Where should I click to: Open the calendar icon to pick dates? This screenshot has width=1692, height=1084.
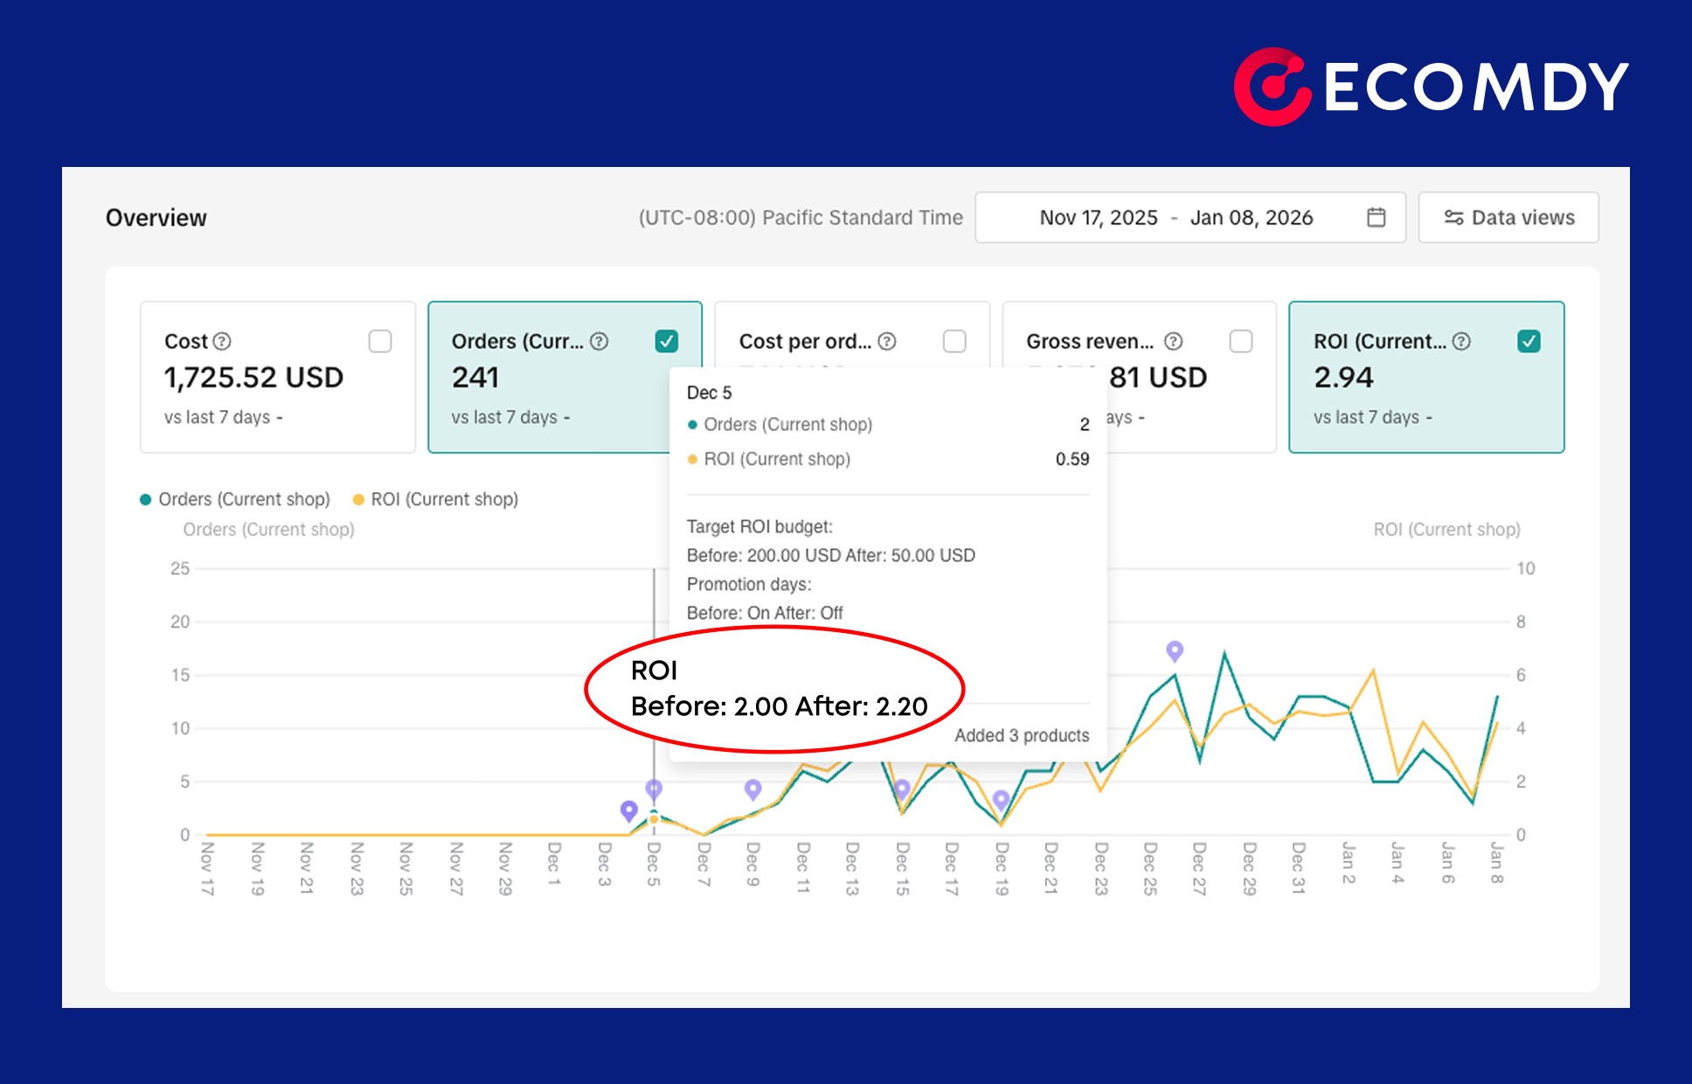point(1377,218)
